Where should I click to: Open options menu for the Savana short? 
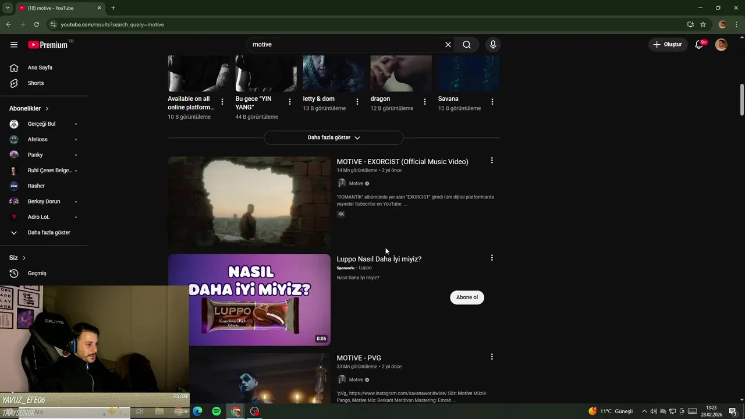[492, 102]
